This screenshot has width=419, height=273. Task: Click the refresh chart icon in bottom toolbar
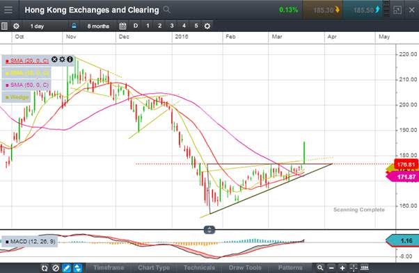(45, 267)
